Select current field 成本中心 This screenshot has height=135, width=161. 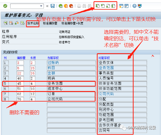[71, 89]
